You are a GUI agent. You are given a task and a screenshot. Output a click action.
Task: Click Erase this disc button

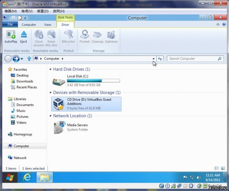click(51, 38)
